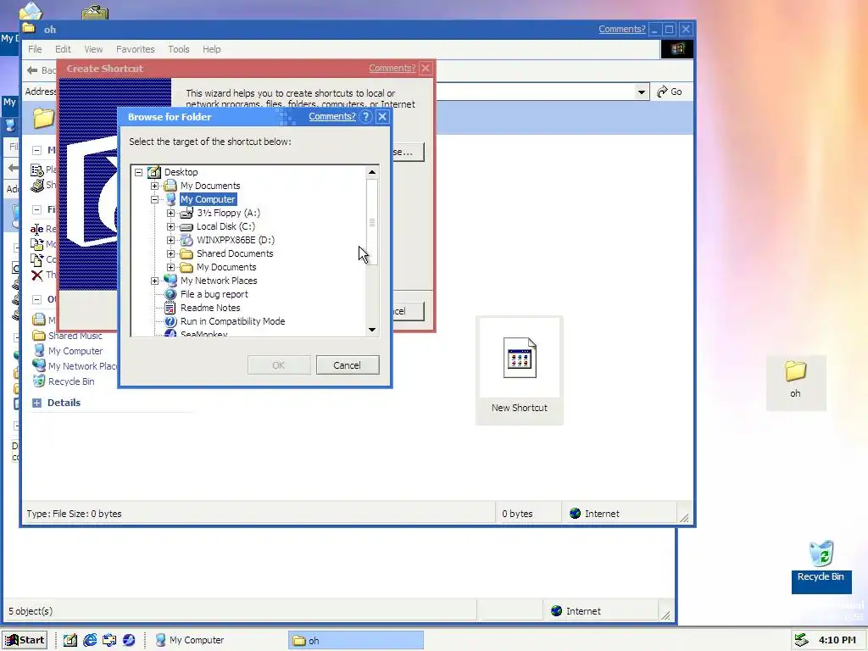Click the folder tree scrollbar thumb
Viewport: 868px width, 651px height.
(372, 222)
